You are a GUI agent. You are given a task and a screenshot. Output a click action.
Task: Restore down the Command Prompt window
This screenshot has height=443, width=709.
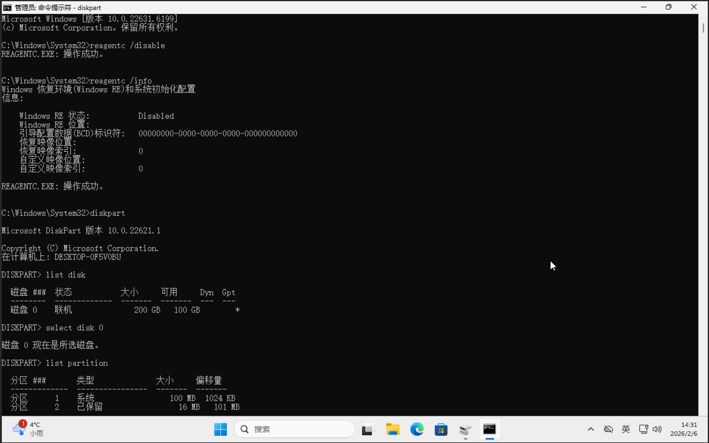coord(669,7)
